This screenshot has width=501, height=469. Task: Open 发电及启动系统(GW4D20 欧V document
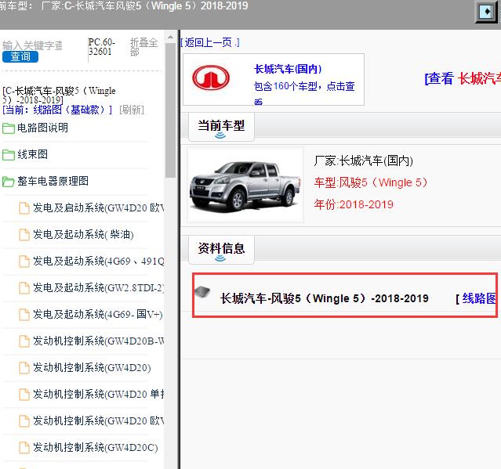pyautogui.click(x=99, y=207)
